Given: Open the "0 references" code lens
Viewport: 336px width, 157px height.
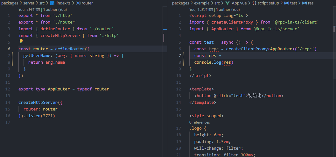Looking at the screenshot, I should pyautogui.click(x=199, y=122).
